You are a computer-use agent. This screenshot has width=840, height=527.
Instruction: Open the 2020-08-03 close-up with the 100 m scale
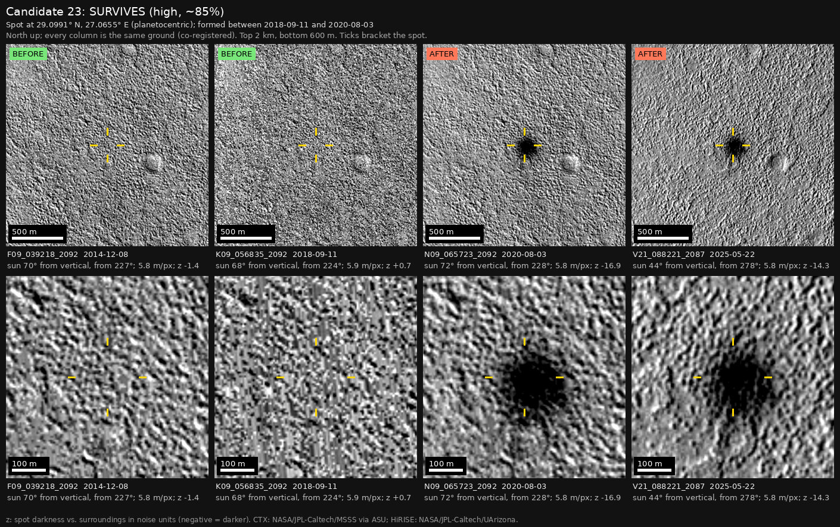coord(524,377)
